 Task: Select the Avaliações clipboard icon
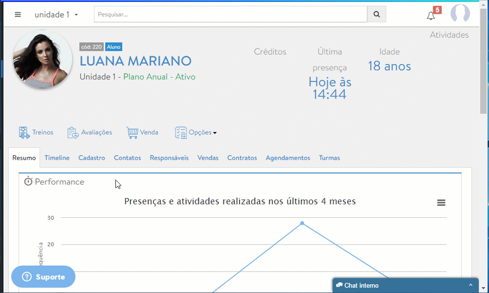(x=72, y=132)
